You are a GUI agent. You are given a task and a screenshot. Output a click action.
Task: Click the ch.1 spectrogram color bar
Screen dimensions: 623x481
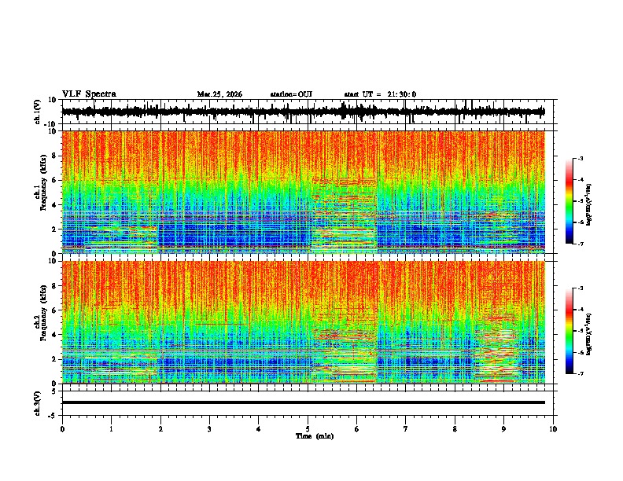pyautogui.click(x=569, y=201)
